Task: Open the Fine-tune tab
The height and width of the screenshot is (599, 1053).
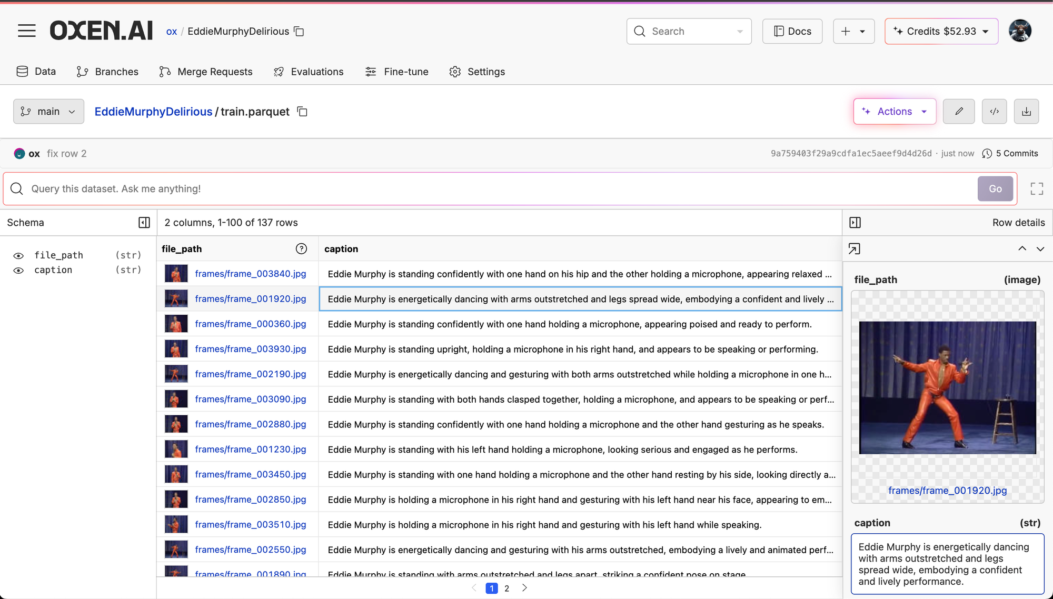Action: [397, 72]
